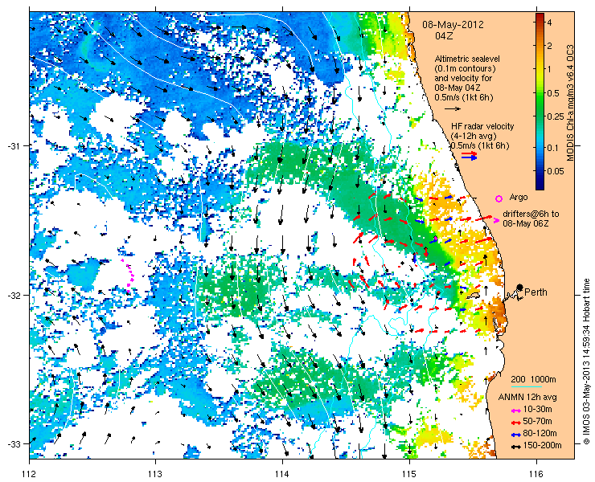Viewport: 595px width, 482px height.
Task: Click the '150-200m' depth label
Action: [x=542, y=446]
